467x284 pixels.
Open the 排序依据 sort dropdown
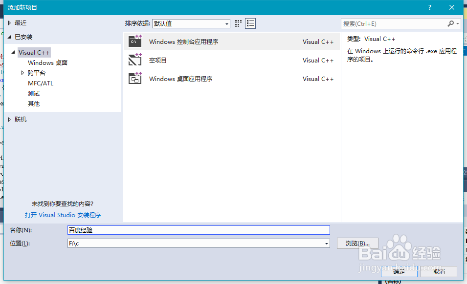click(191, 23)
